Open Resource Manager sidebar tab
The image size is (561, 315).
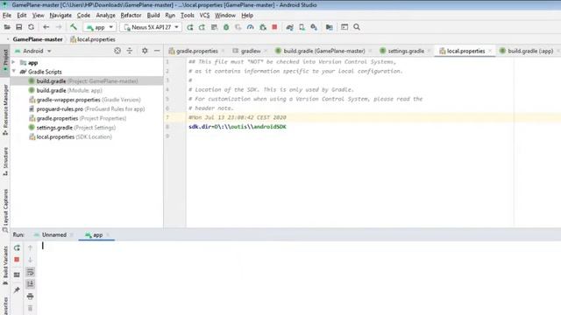[x=5, y=109]
